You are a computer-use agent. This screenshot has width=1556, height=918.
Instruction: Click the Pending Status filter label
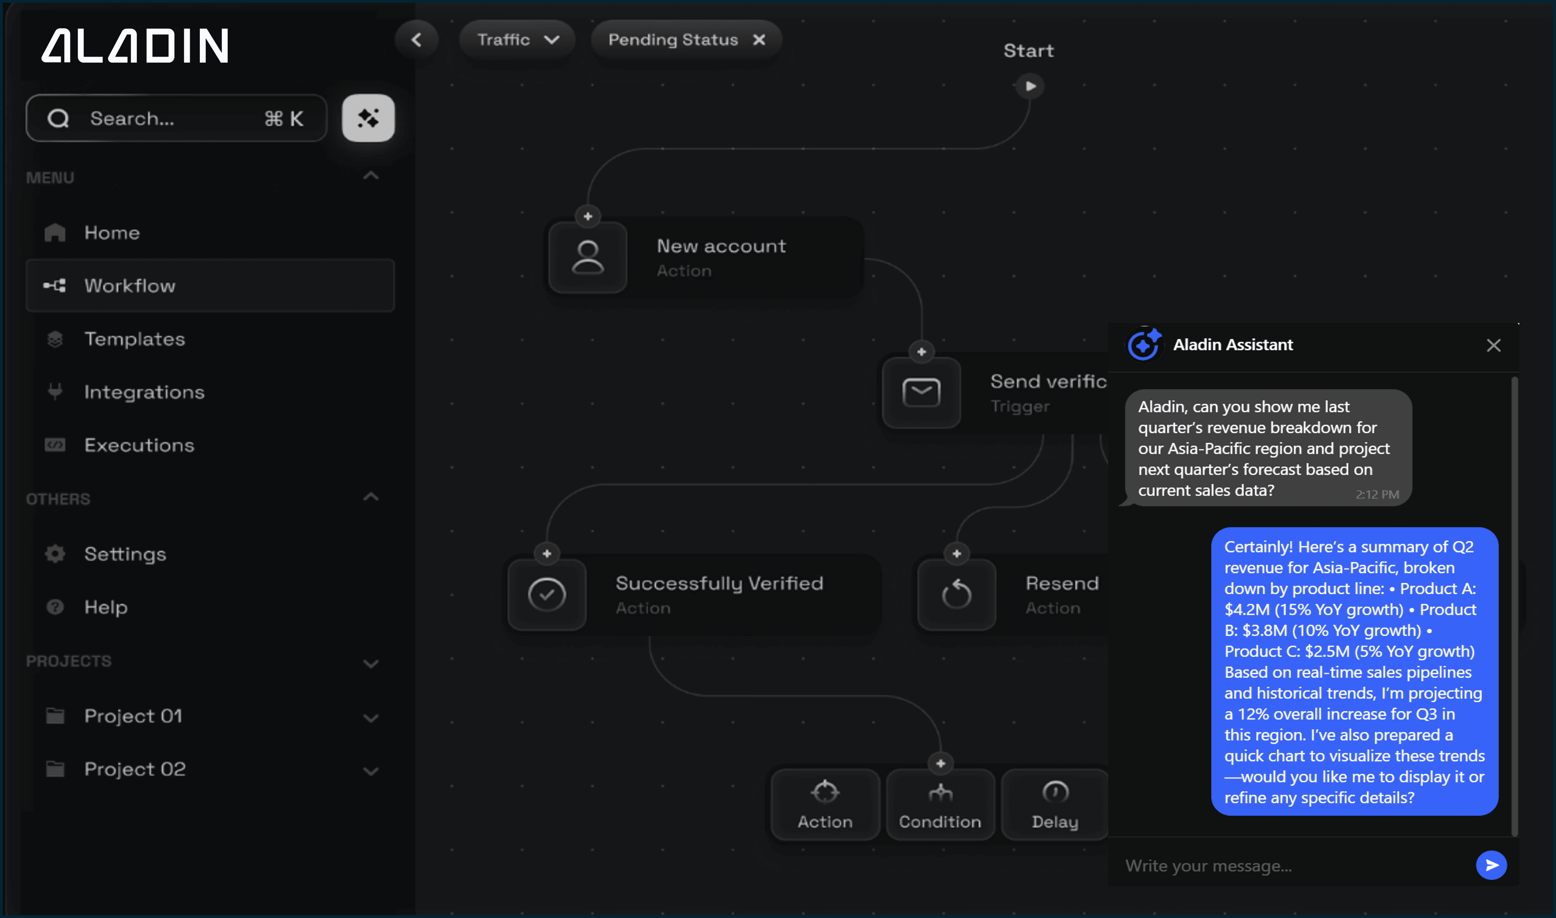click(x=673, y=39)
